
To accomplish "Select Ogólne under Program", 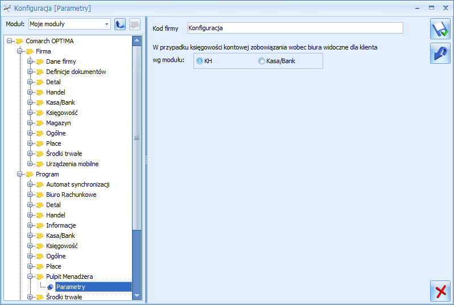I will [56, 256].
